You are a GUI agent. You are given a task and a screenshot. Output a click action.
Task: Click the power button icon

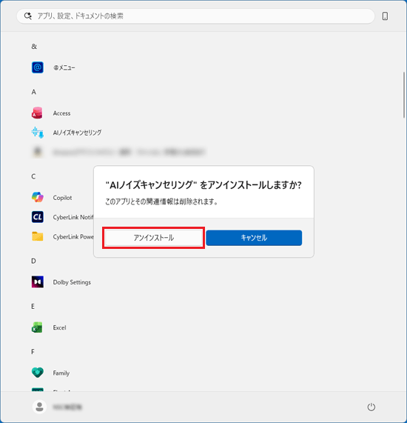371,407
